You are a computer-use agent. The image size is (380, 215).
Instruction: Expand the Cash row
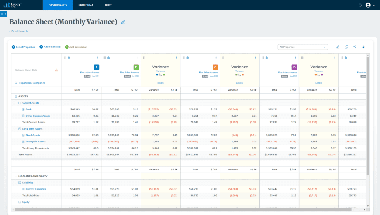tap(23, 109)
